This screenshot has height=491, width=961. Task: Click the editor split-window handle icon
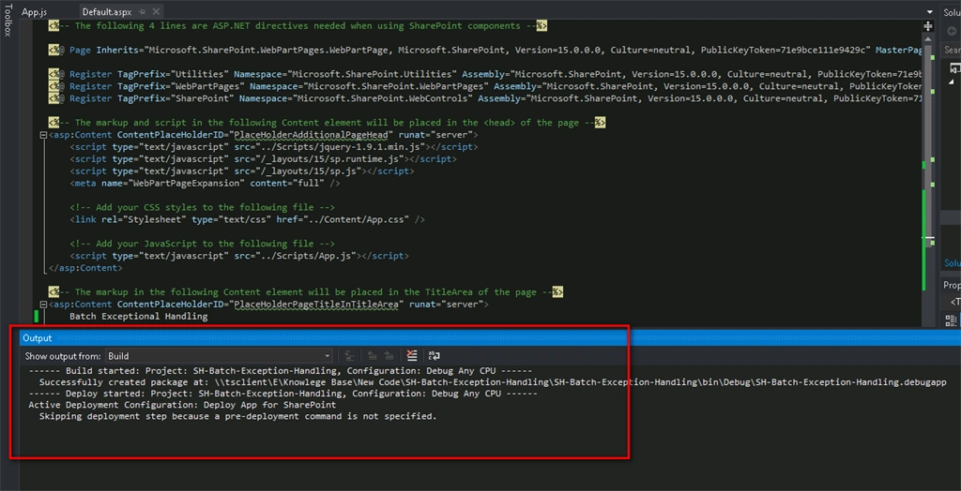(x=928, y=26)
